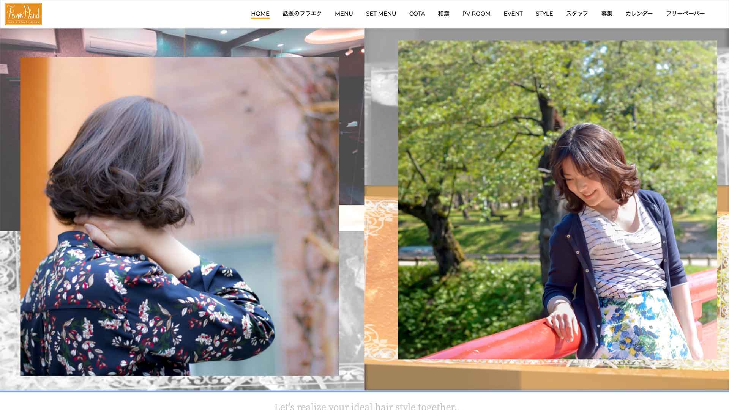Click the From Hand logo icon

[23, 14]
